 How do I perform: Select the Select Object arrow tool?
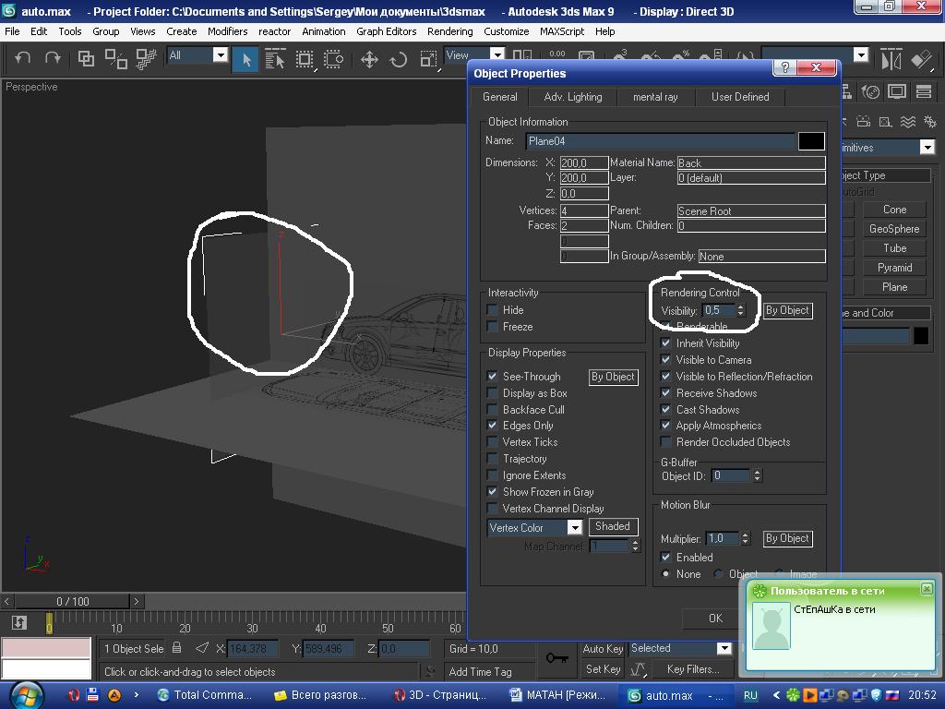click(245, 59)
